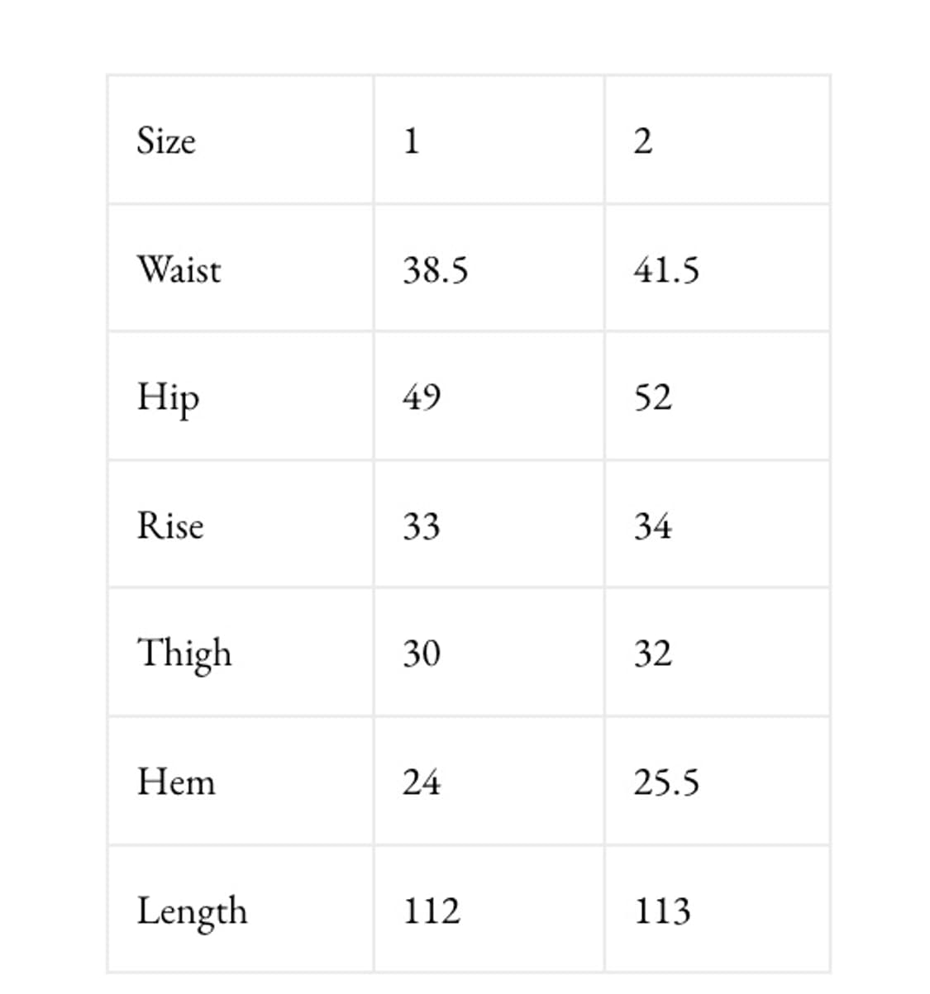Select the Waist row label
The width and height of the screenshot is (930, 994).
pyautogui.click(x=179, y=269)
